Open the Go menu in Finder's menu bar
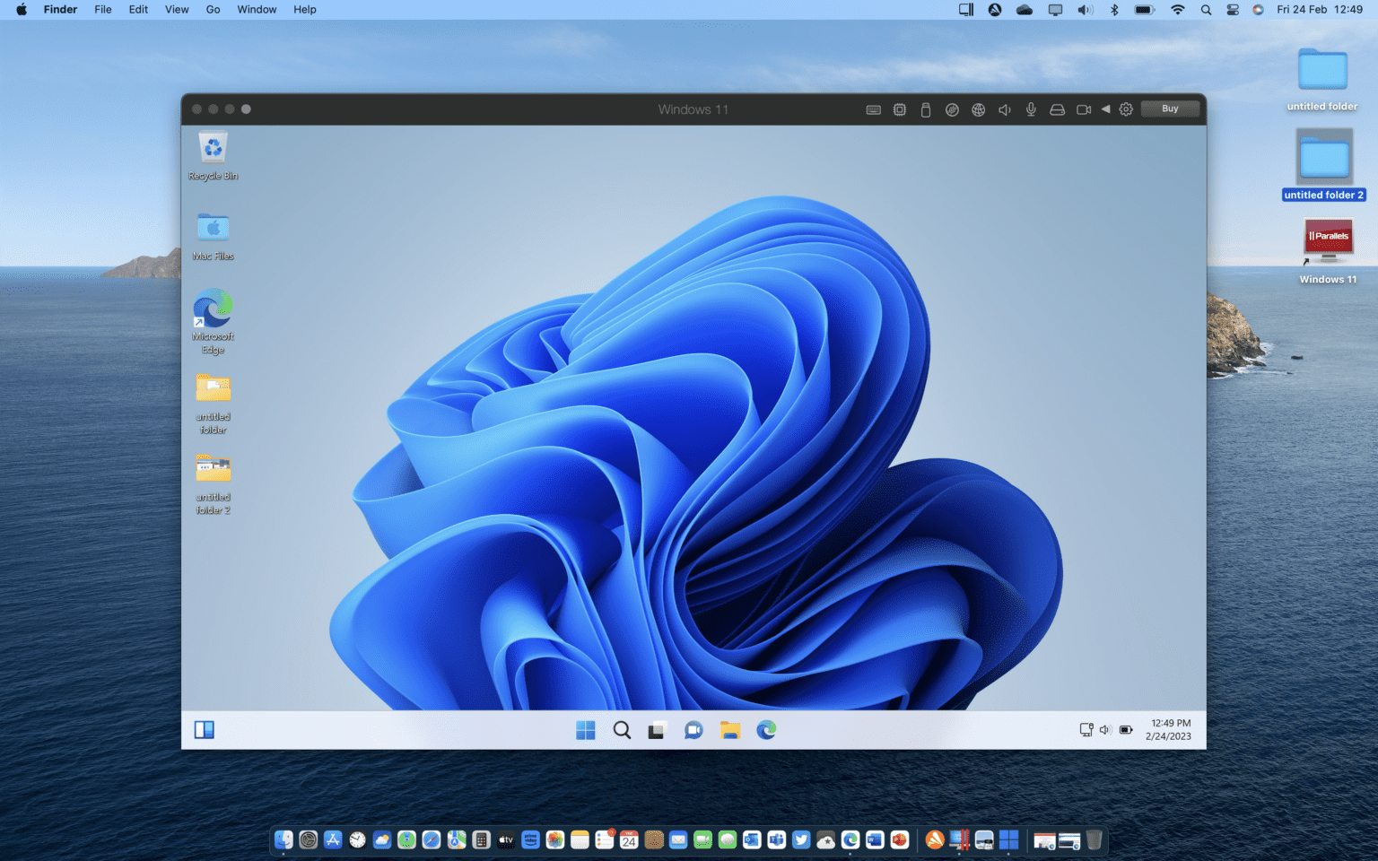Viewport: 1378px width, 861px height. [x=213, y=9]
